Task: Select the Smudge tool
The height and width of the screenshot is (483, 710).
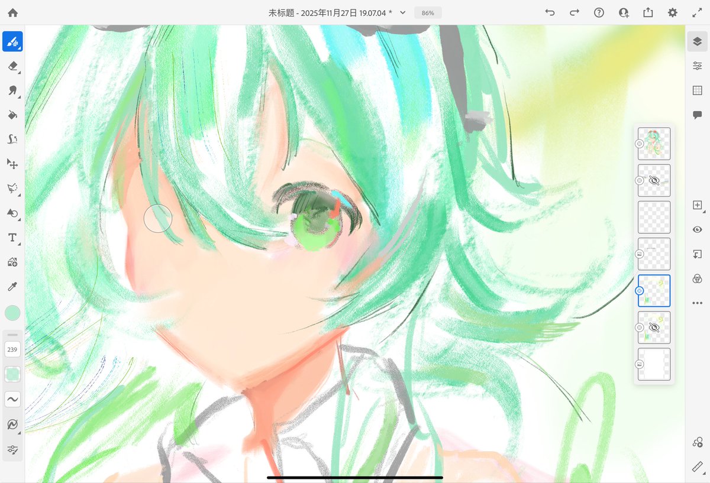Action: pos(12,90)
